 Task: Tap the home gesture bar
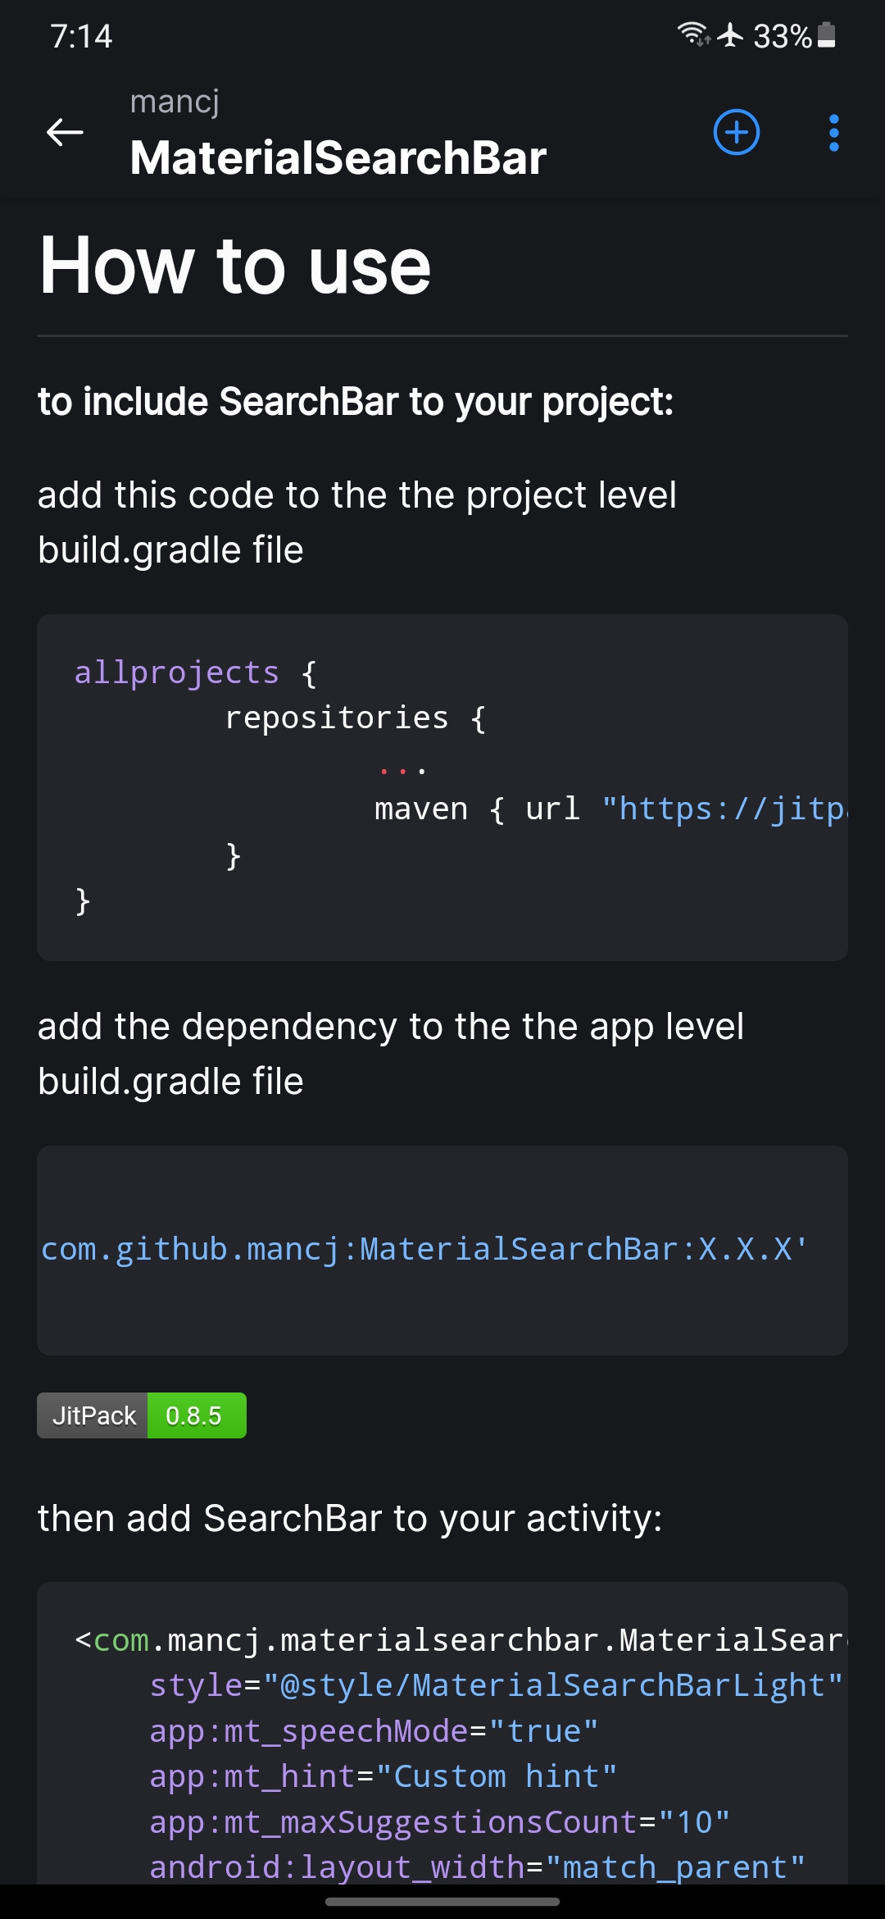tap(442, 1901)
